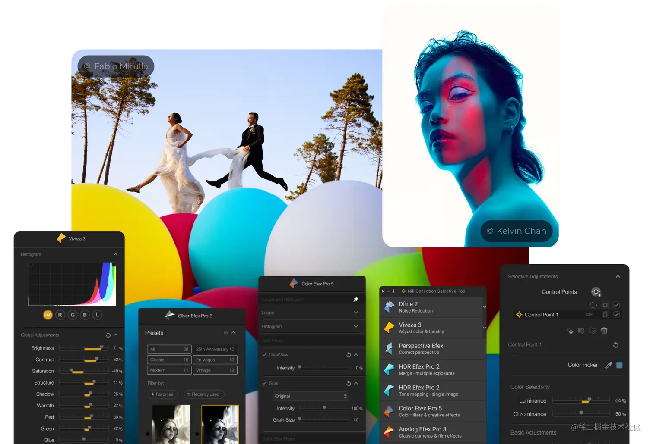Toggle mask view for Control Point 1
This screenshot has height=444, width=653.
click(605, 315)
